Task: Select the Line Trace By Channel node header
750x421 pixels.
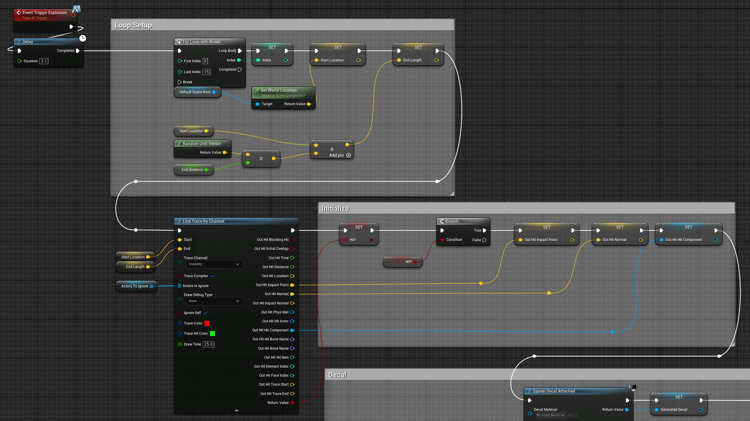Action: [x=236, y=221]
